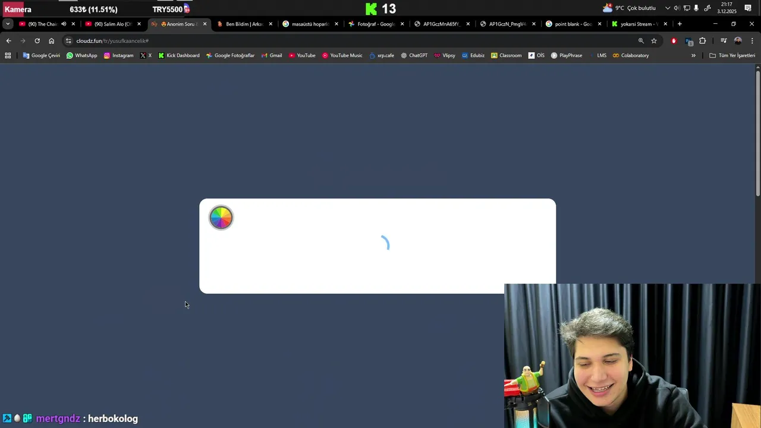Open a new browser tab
Screen dimensions: 761x428
[680, 24]
